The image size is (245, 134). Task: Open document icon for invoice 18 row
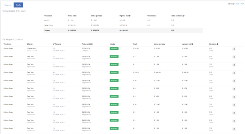point(234,89)
